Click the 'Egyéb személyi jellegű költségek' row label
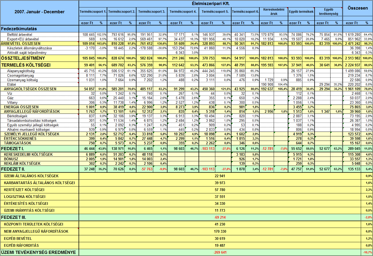 coord(33,125)
